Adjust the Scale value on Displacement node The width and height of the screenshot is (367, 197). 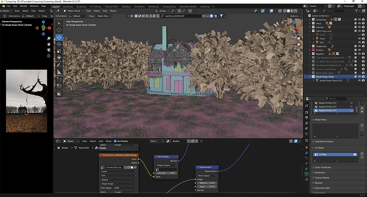click(207, 186)
